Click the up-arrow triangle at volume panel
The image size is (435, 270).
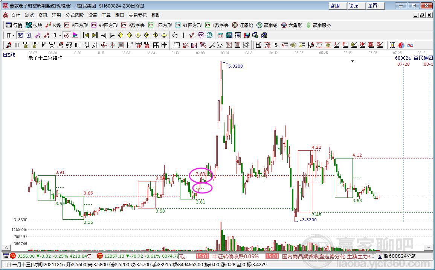(x=5, y=247)
